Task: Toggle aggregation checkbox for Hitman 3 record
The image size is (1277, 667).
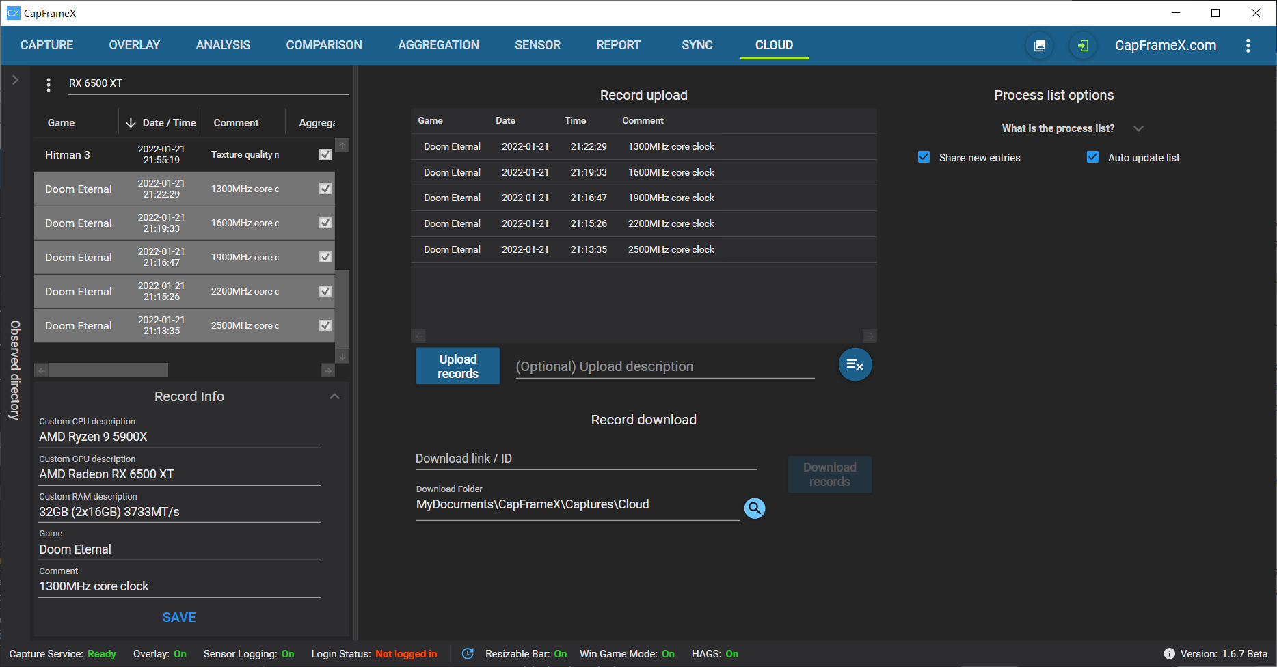Action: [x=325, y=154]
